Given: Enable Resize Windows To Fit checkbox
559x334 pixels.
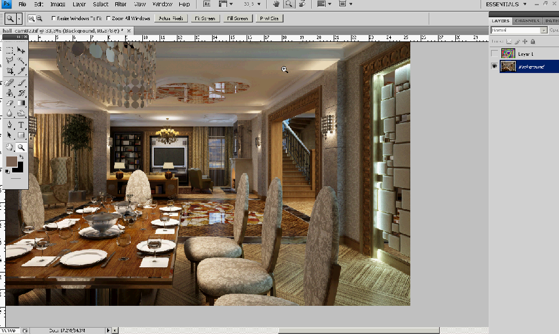Looking at the screenshot, I should point(54,18).
